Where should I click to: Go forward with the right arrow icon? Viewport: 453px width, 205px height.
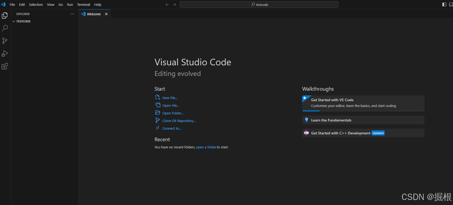click(x=174, y=4)
